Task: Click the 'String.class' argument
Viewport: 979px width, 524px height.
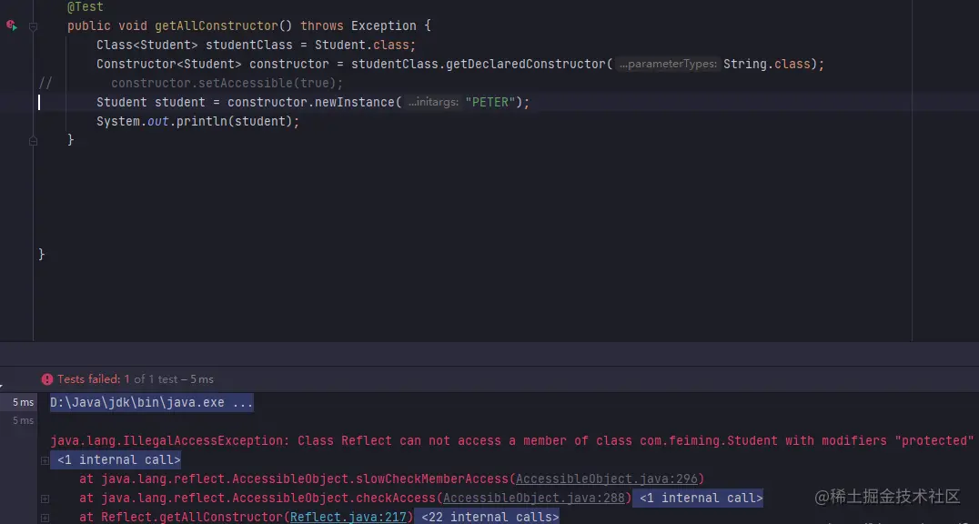Action: (767, 64)
